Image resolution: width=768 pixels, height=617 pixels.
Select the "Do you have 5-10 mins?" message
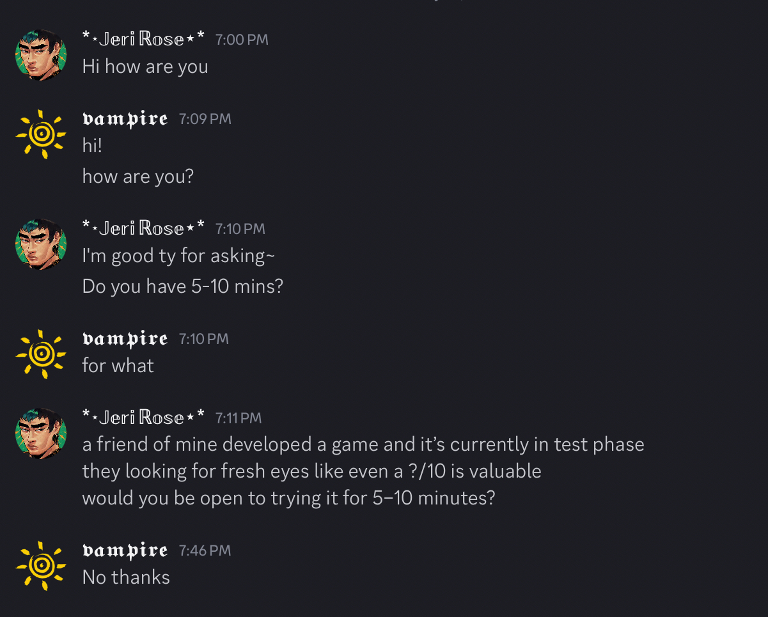(182, 286)
